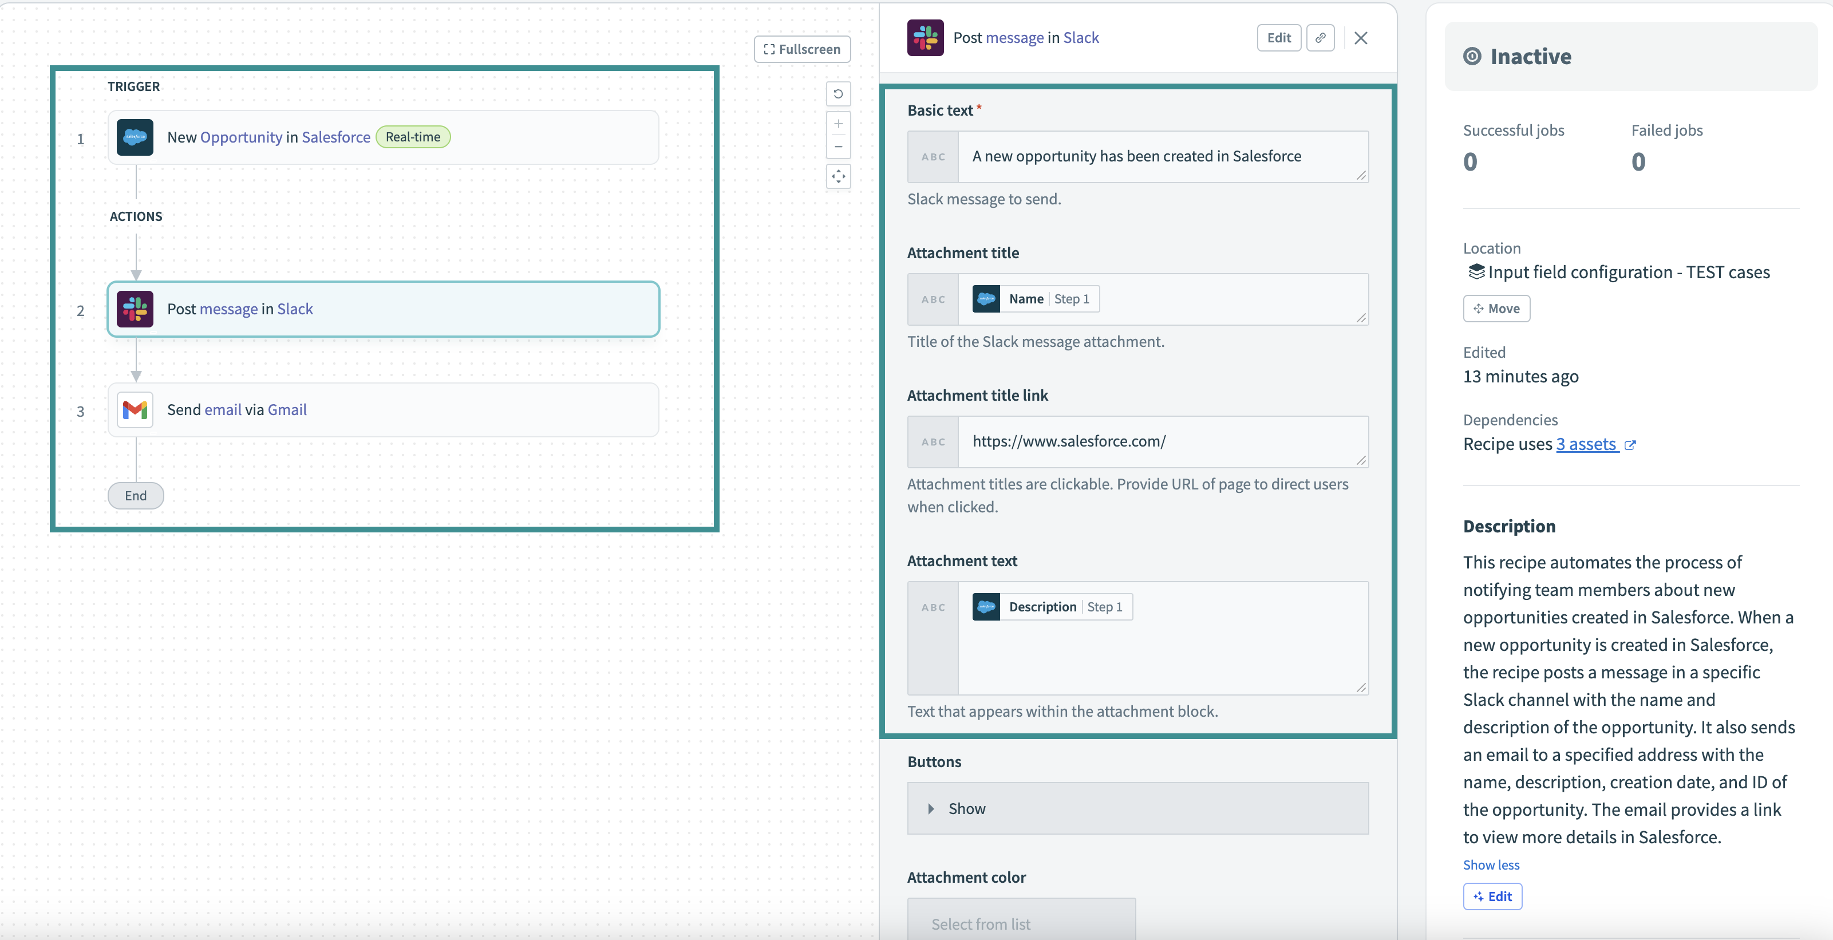Click the Slack link in panel header title
Image resolution: width=1833 pixels, height=940 pixels.
point(1080,38)
